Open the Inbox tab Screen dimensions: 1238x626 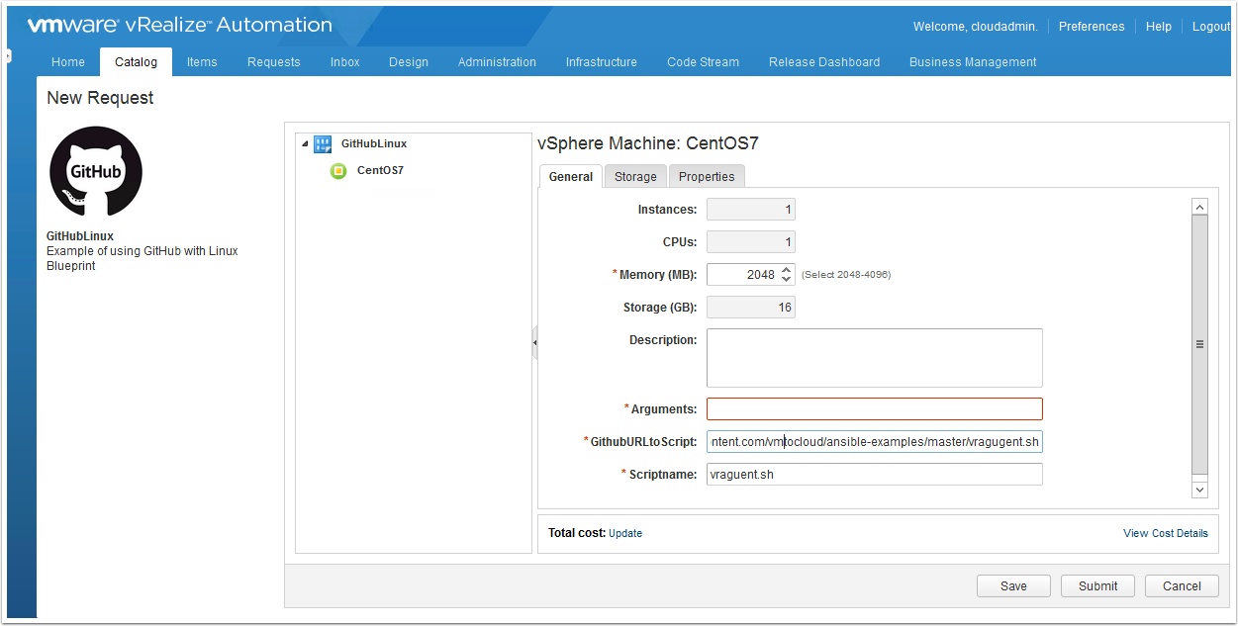click(345, 61)
